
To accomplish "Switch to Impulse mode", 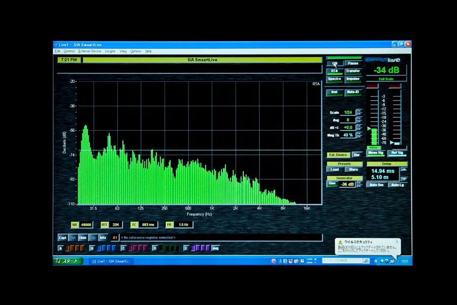I will tap(353, 79).
